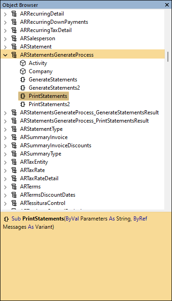Click the ARSalesperson class icon

14,38
